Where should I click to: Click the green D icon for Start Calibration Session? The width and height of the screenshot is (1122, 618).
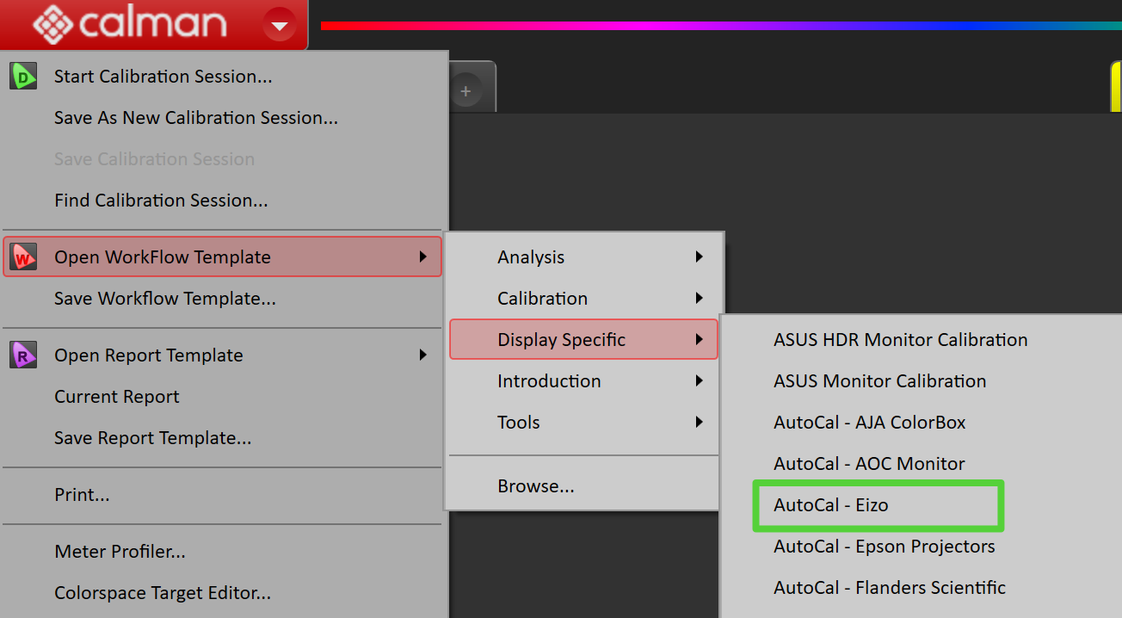[23, 77]
